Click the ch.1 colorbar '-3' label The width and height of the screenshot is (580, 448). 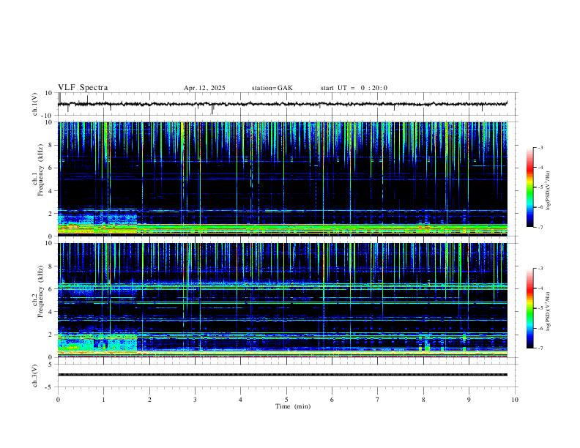pos(540,147)
